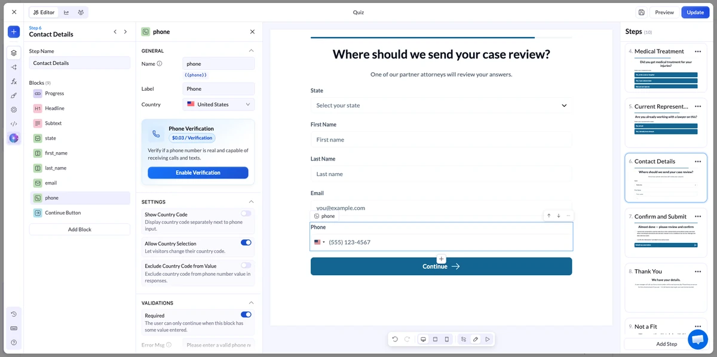Click the Add Step button
The height and width of the screenshot is (357, 717).
coord(666,344)
